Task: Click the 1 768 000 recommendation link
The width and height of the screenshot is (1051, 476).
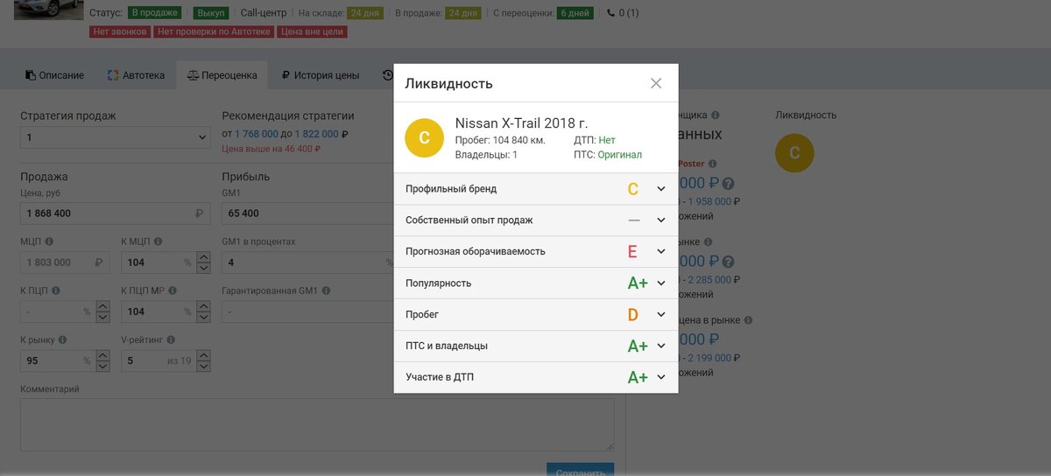Action: pos(257,134)
